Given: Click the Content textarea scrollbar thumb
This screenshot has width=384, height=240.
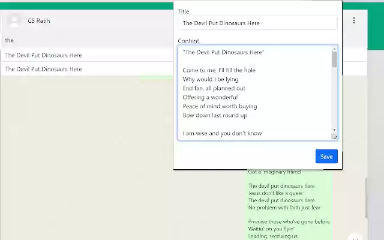Looking at the screenshot, I should tap(334, 59).
